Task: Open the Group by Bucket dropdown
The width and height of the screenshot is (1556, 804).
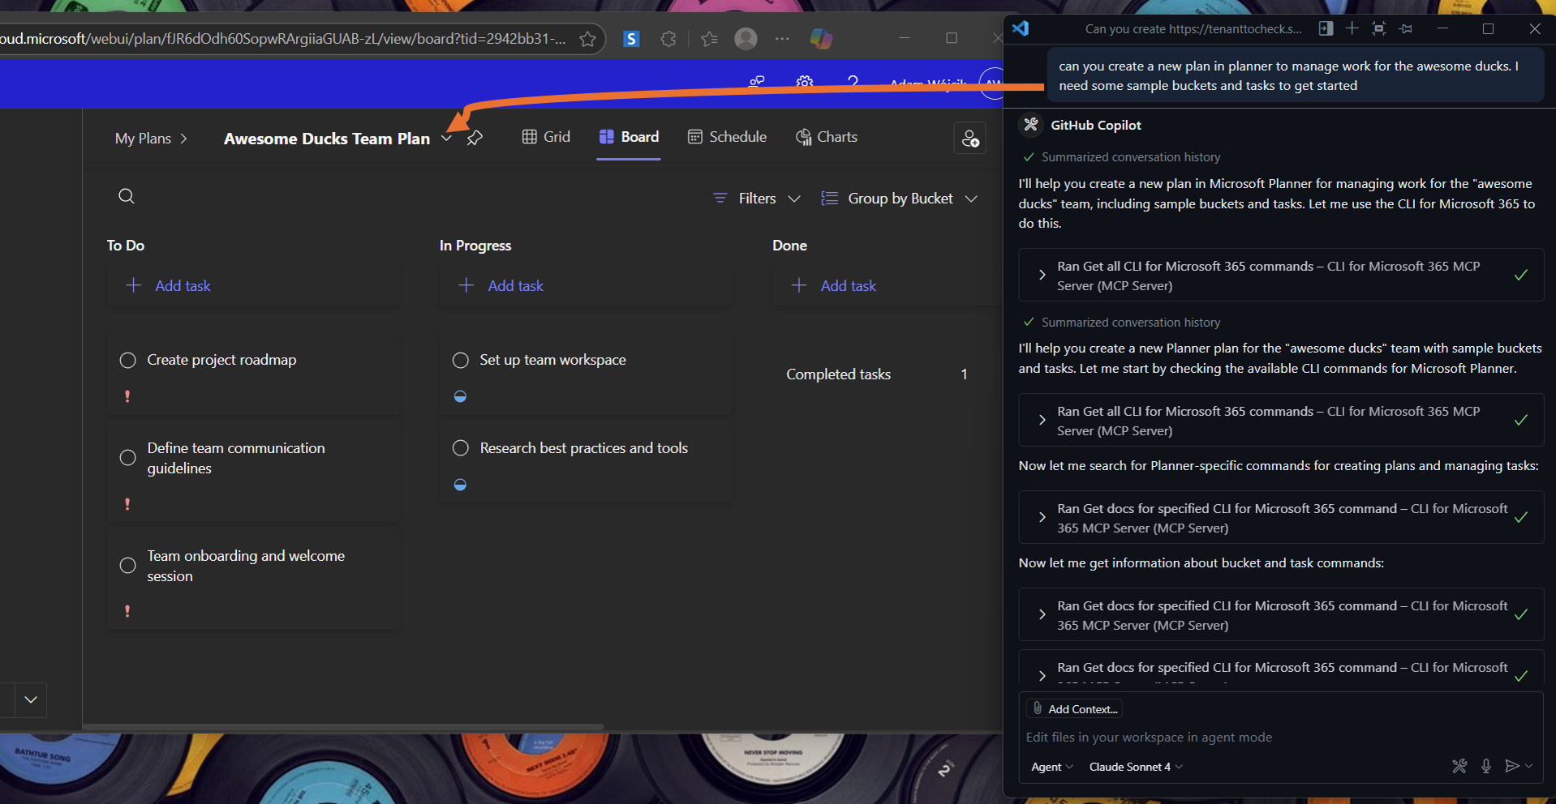Action: pyautogui.click(x=900, y=198)
